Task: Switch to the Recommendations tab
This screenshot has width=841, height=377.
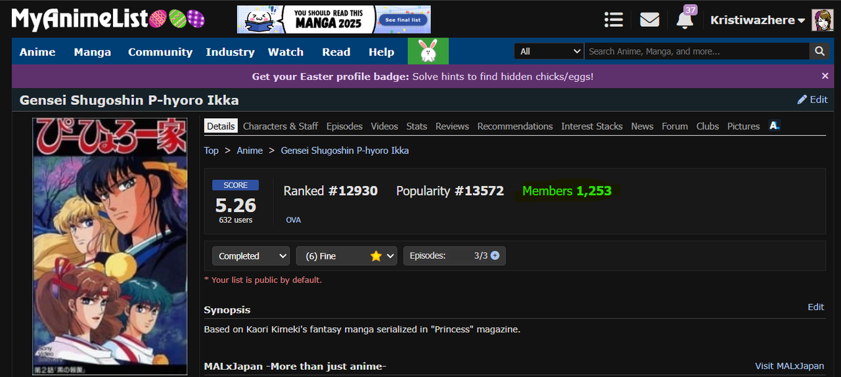Action: pos(515,126)
